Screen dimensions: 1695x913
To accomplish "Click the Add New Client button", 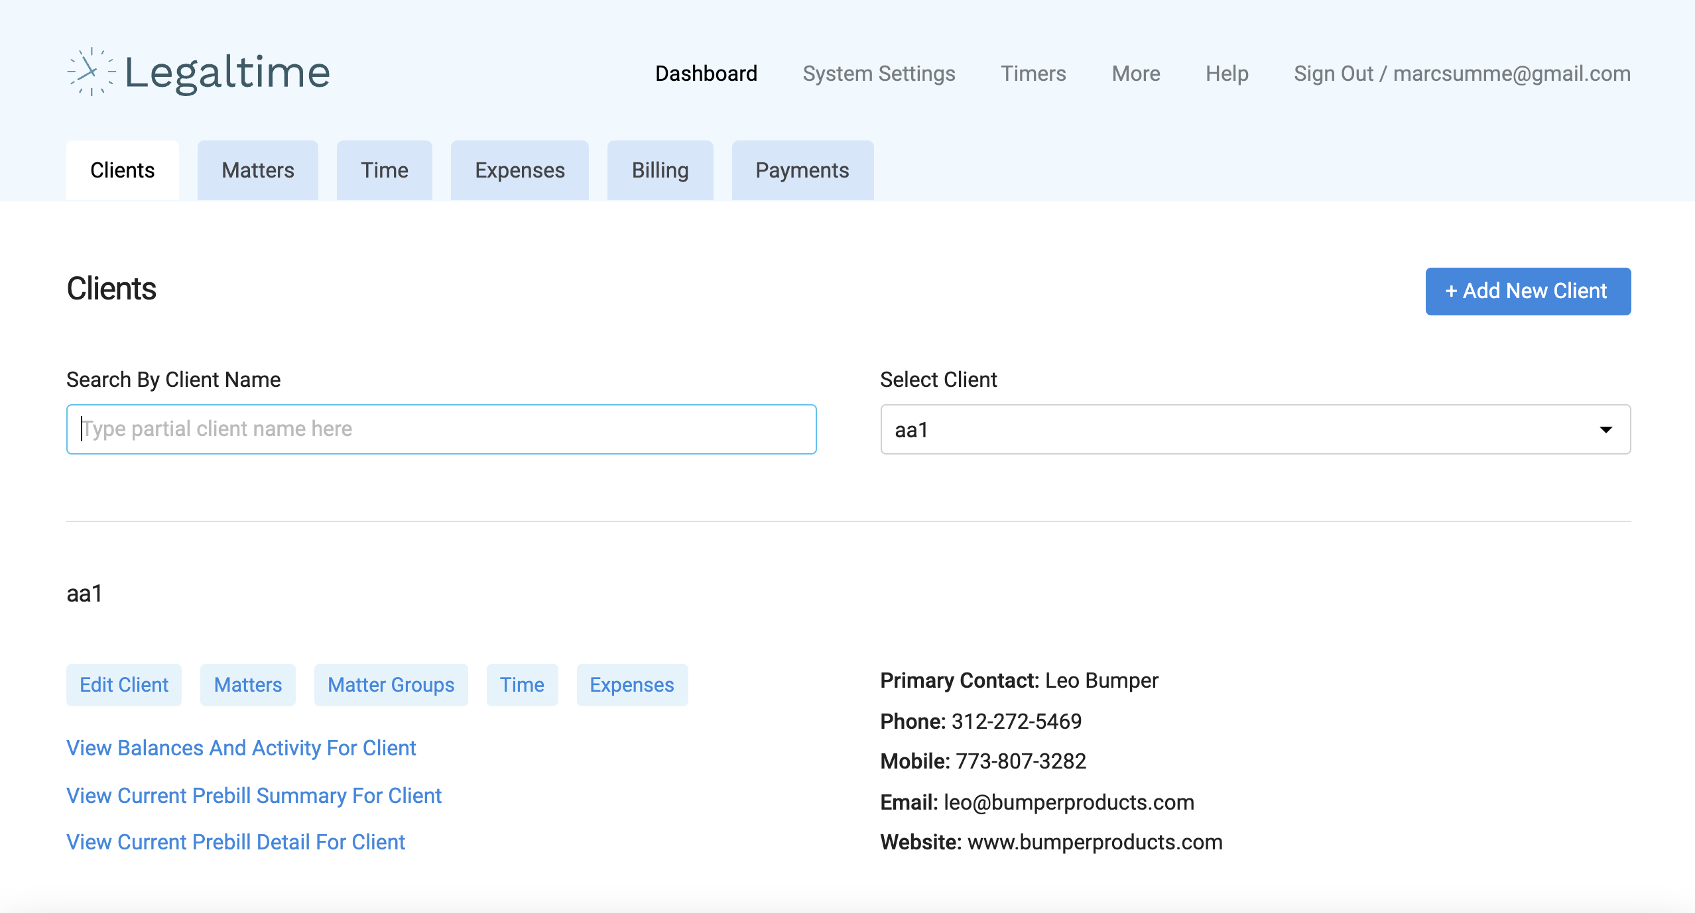I will 1527,291.
